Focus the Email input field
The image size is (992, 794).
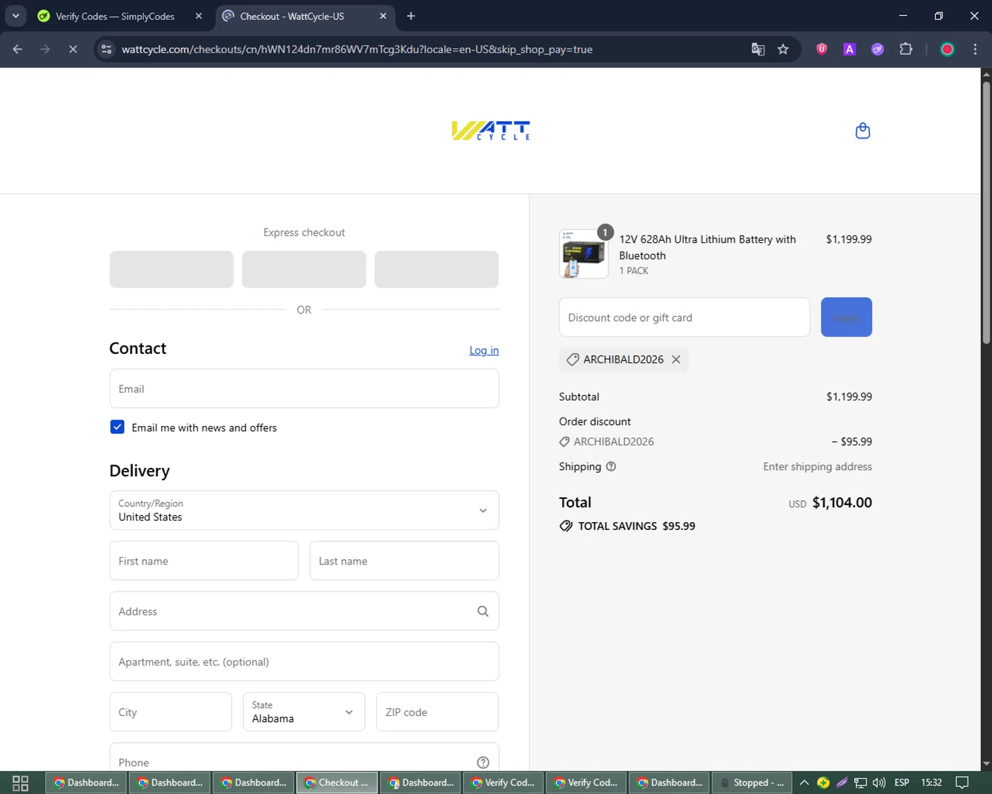point(304,388)
